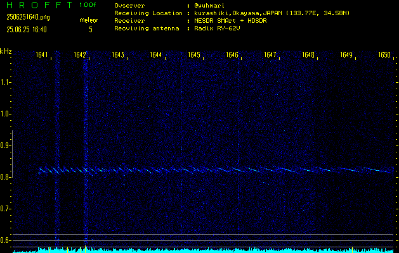Screen dimensions: 399x253
Task: Click the HROFFT title text
Action: pyautogui.click(x=40, y=5)
